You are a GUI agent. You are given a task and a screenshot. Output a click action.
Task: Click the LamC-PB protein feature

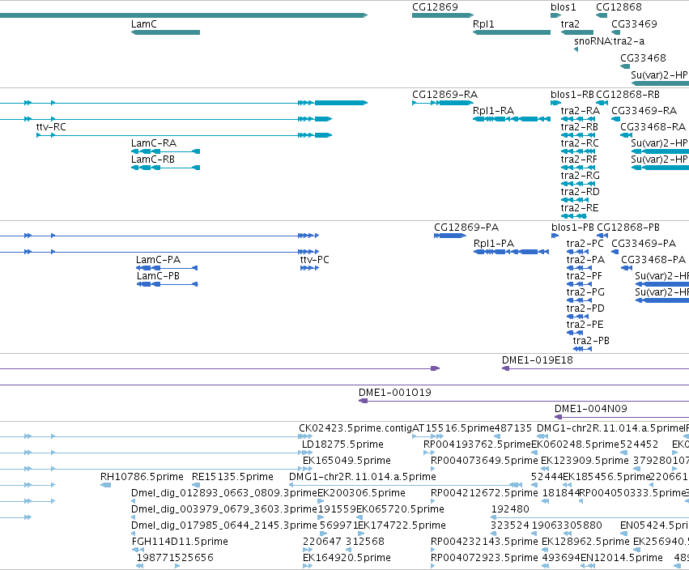tap(167, 284)
